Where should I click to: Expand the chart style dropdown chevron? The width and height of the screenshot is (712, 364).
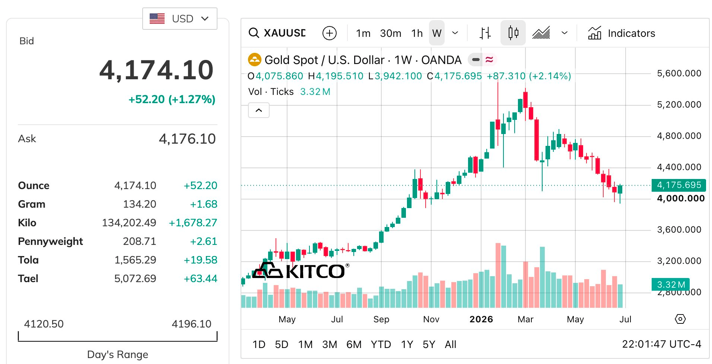(x=565, y=33)
